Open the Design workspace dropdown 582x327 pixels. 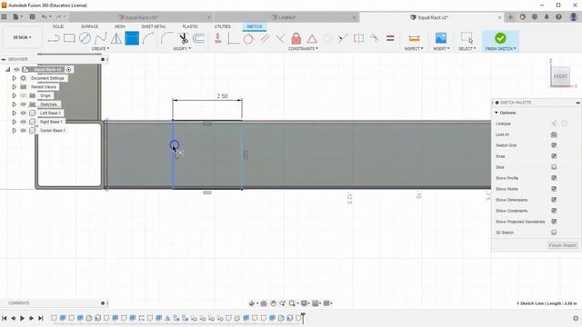[x=22, y=37]
